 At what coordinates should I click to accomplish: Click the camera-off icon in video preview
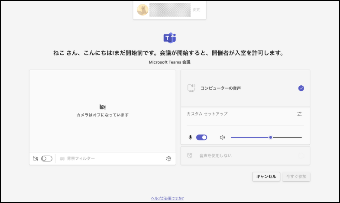click(102, 107)
